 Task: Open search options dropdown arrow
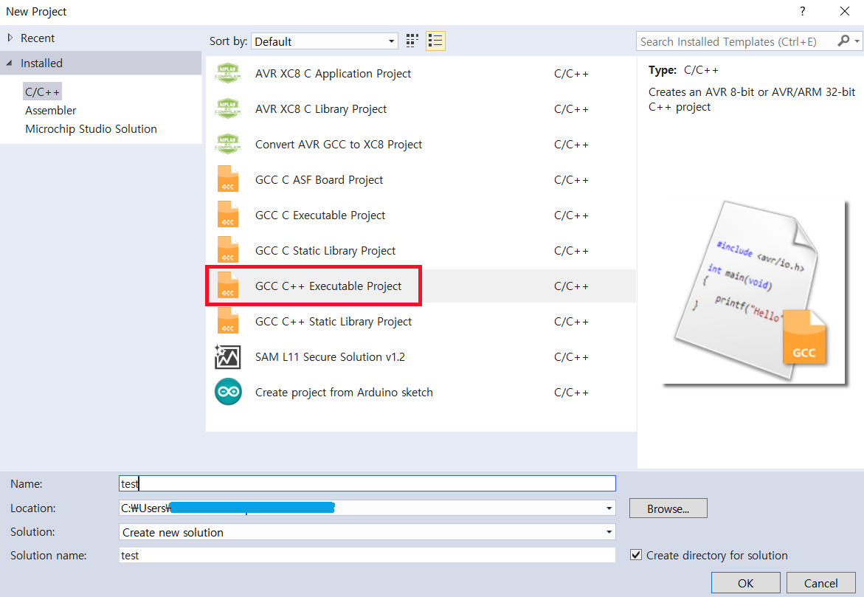(857, 41)
